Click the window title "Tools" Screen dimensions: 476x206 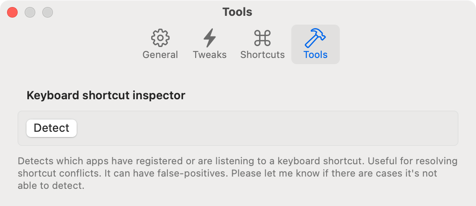(237, 12)
